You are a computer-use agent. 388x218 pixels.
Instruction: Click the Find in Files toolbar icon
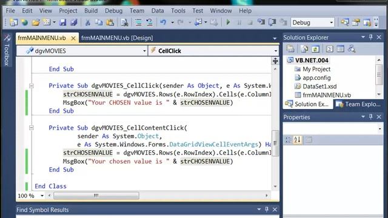point(124,22)
